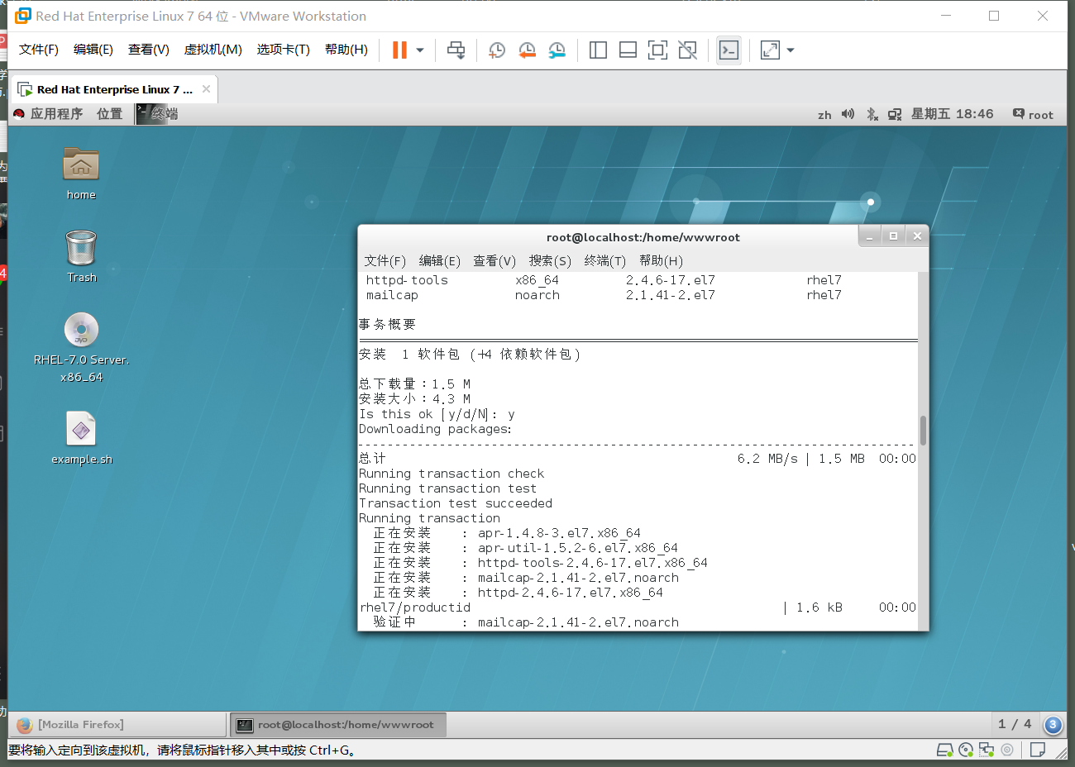
Task: Click the CD/DVD drive status icon
Action: 966,750
